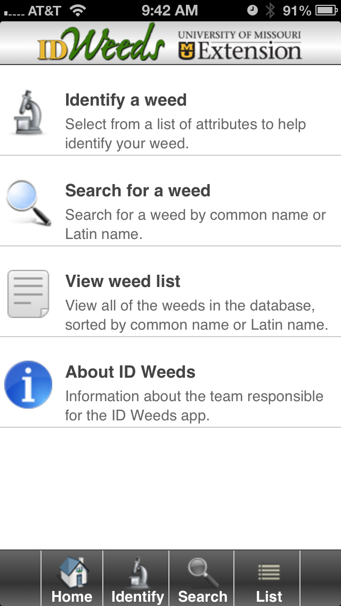
Task: Tap the blue info icon beside About ID Weeds
Action: click(x=28, y=385)
